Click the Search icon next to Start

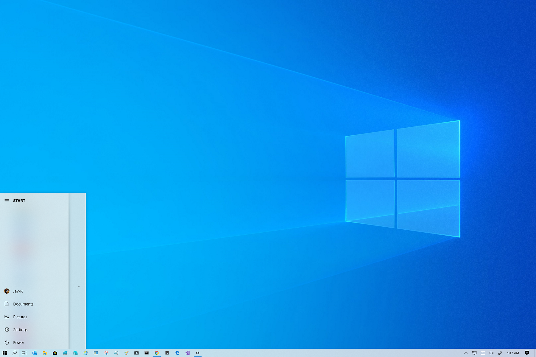(14, 353)
